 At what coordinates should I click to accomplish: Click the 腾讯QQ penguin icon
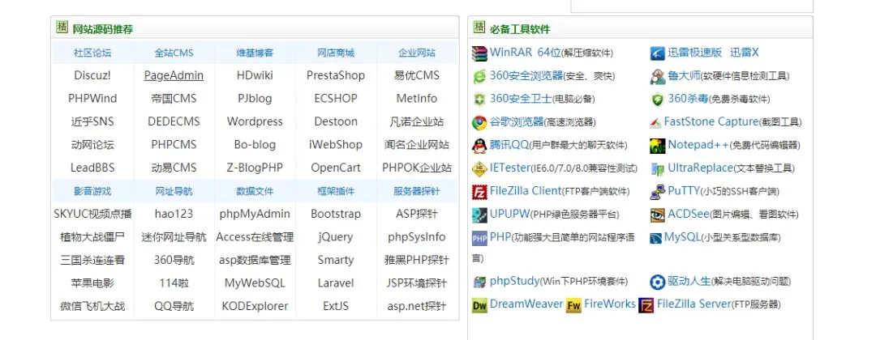coord(479,146)
